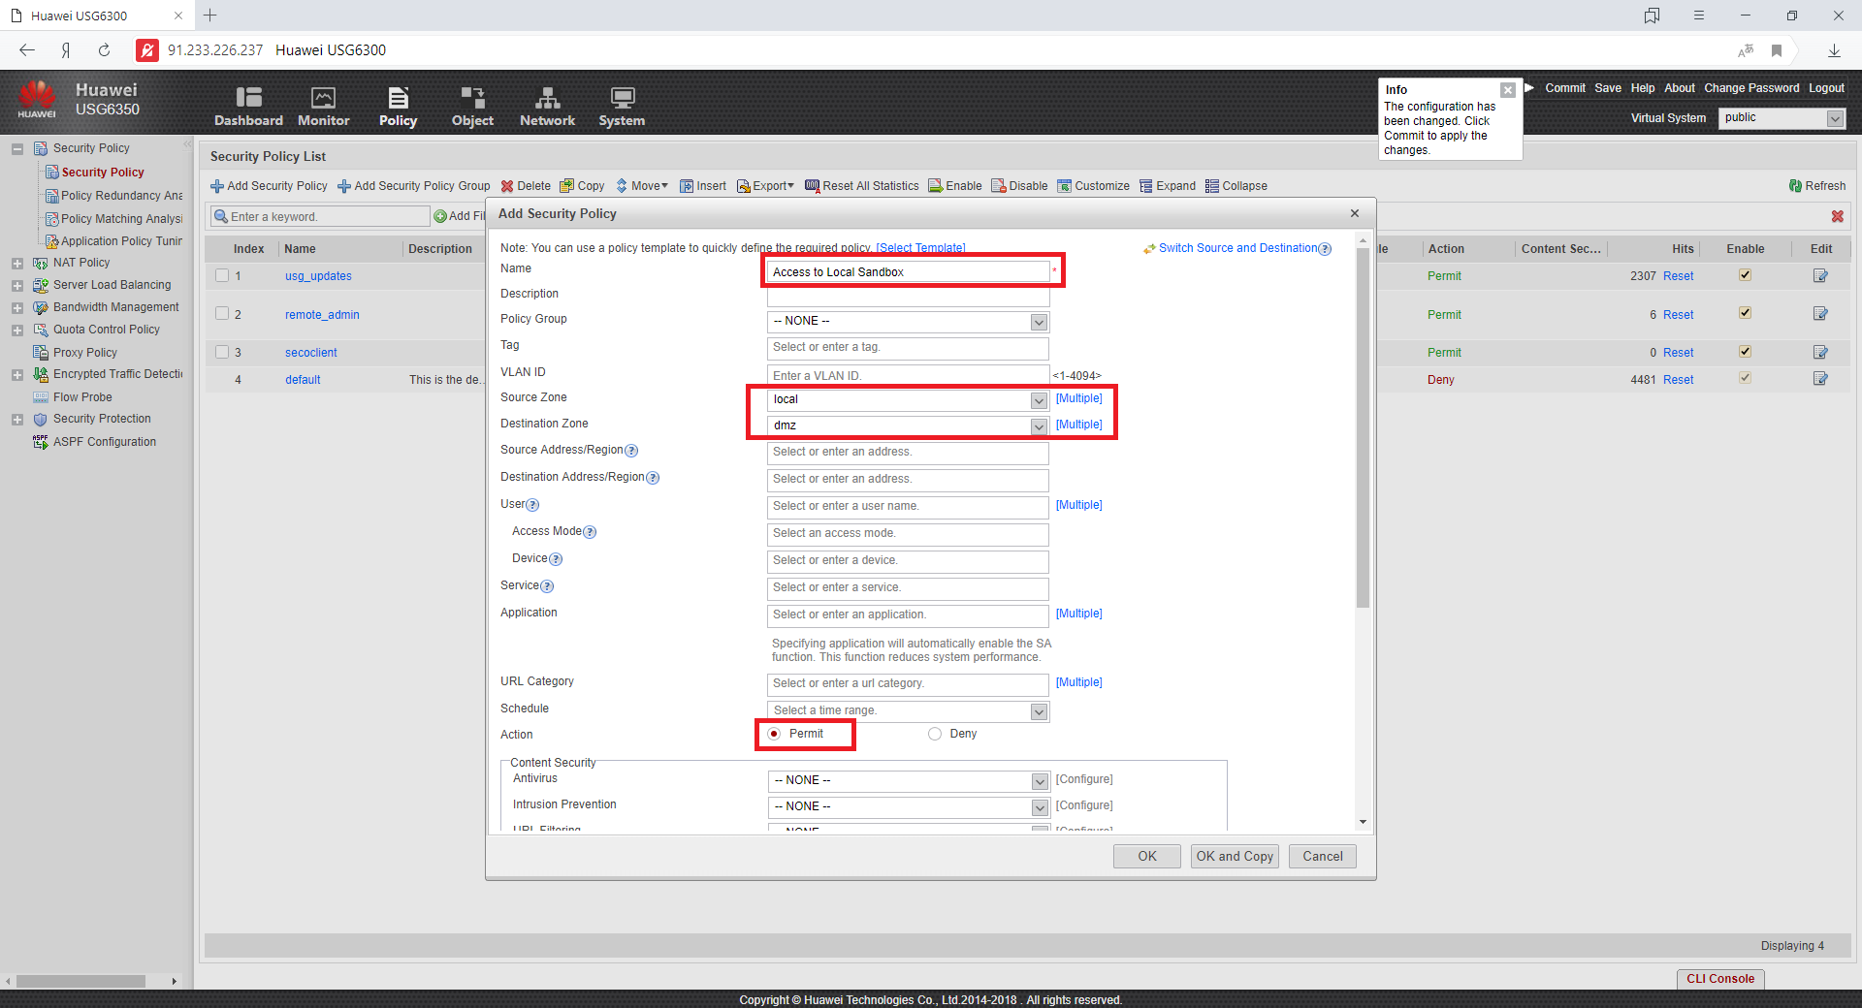Click the keyword search field
Image resolution: width=1862 pixels, height=1008 pixels.
[320, 217]
